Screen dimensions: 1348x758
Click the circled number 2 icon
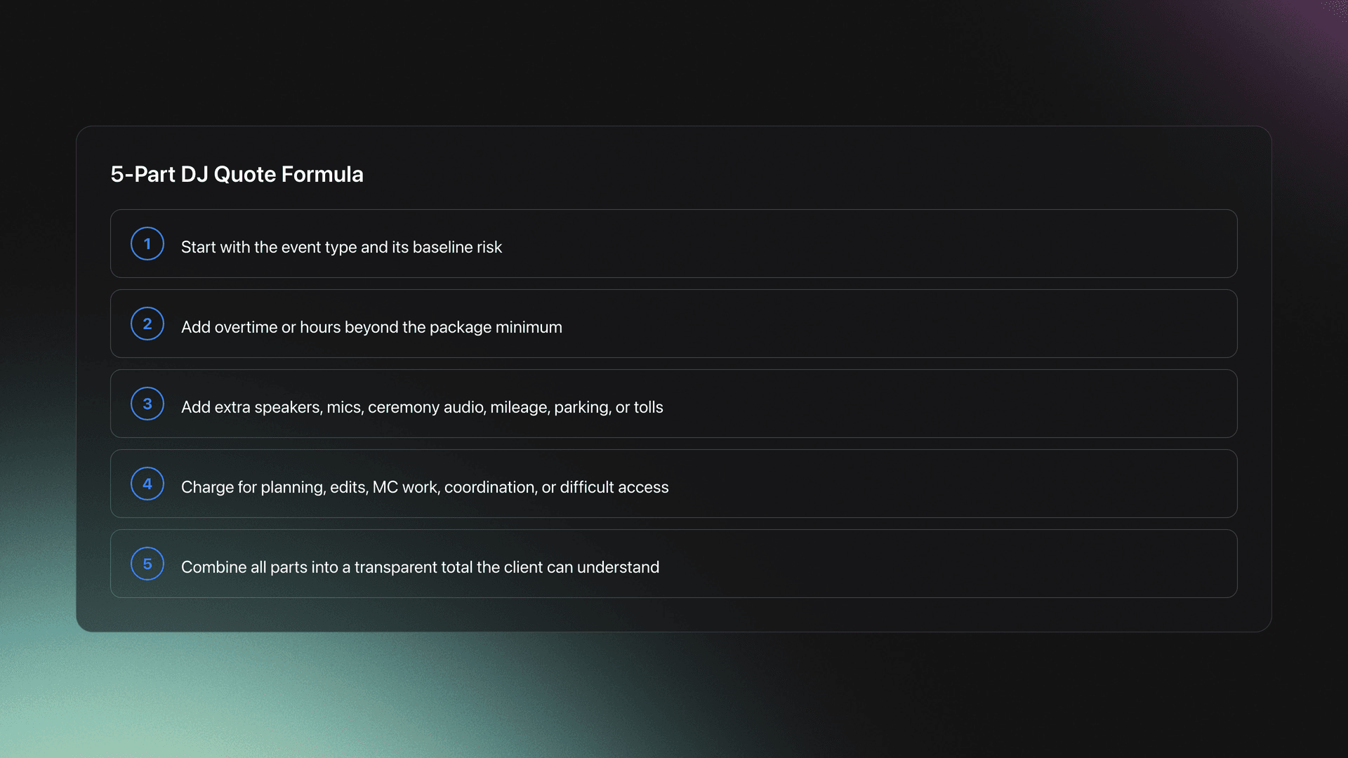(x=147, y=324)
